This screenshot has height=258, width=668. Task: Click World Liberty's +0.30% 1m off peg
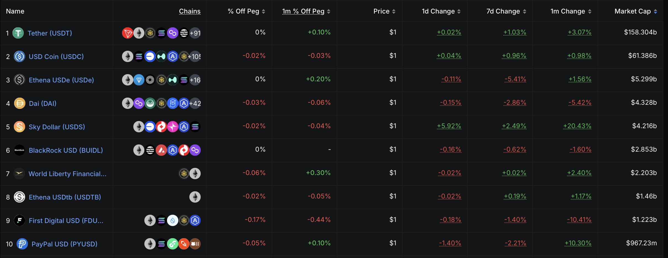tap(318, 173)
